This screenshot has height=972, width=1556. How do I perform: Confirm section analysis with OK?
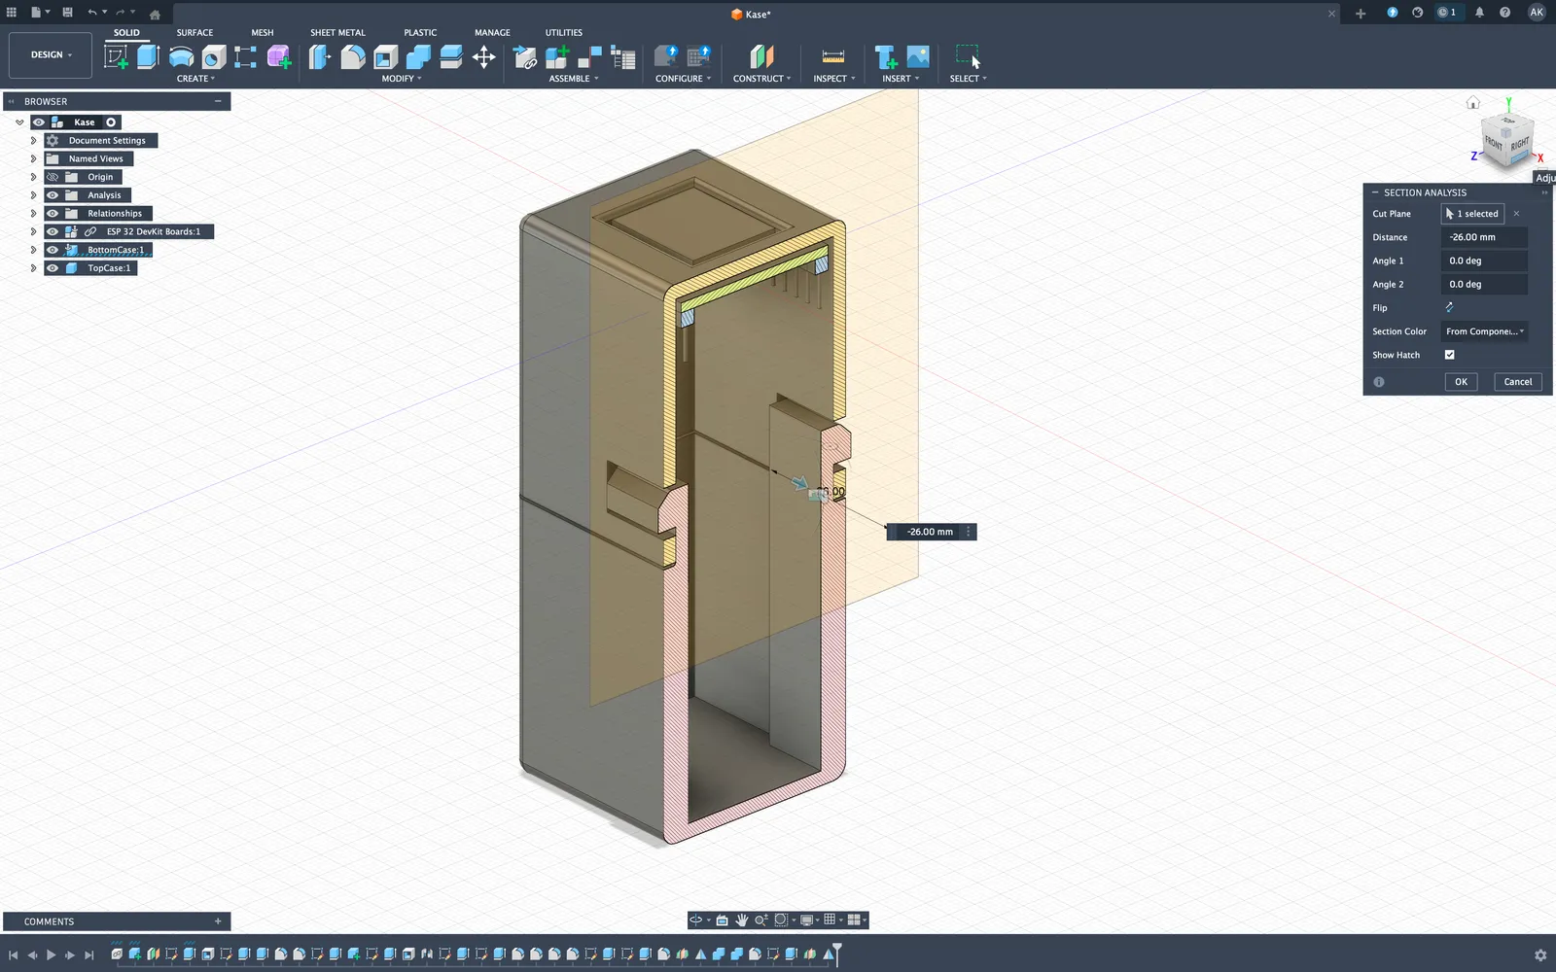tap(1461, 381)
